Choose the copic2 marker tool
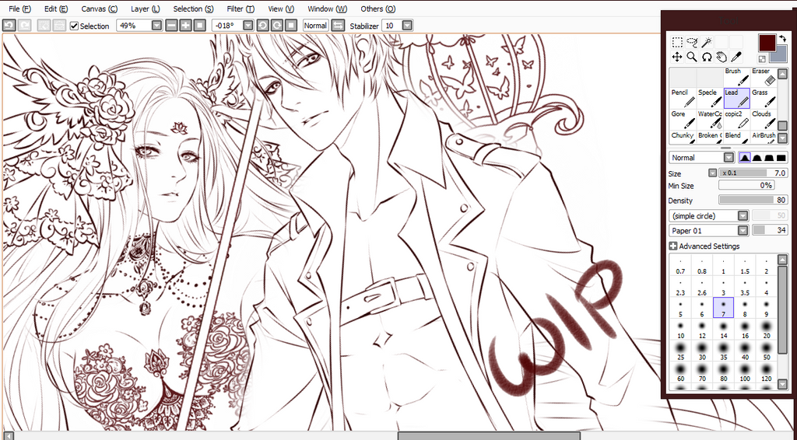797x440 pixels. pos(736,119)
